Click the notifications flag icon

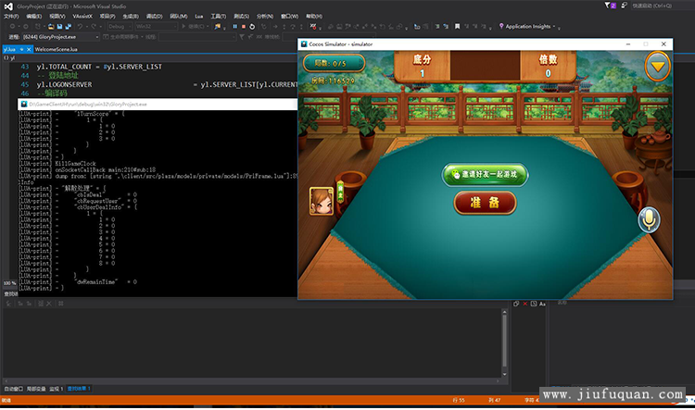(610, 6)
